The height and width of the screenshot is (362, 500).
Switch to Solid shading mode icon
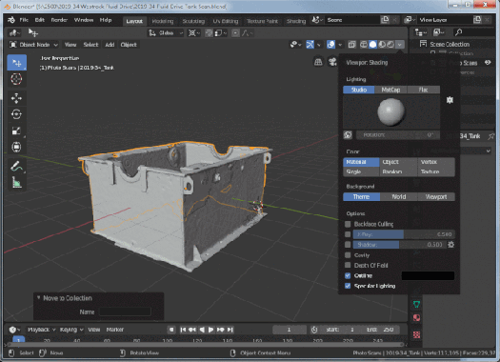372,45
